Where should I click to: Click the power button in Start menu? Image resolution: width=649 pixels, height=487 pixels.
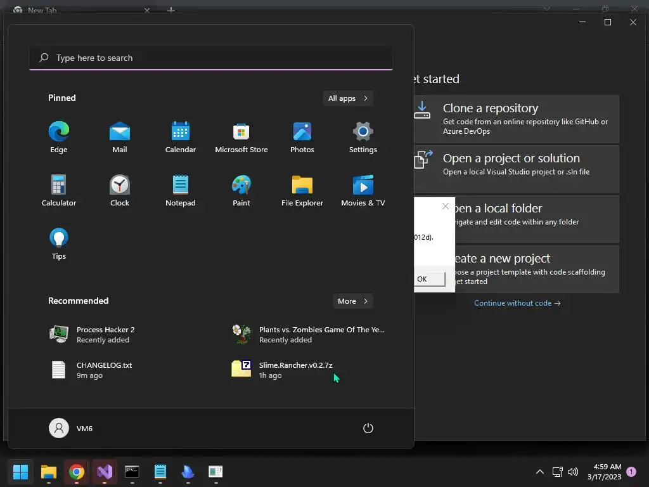(x=368, y=428)
